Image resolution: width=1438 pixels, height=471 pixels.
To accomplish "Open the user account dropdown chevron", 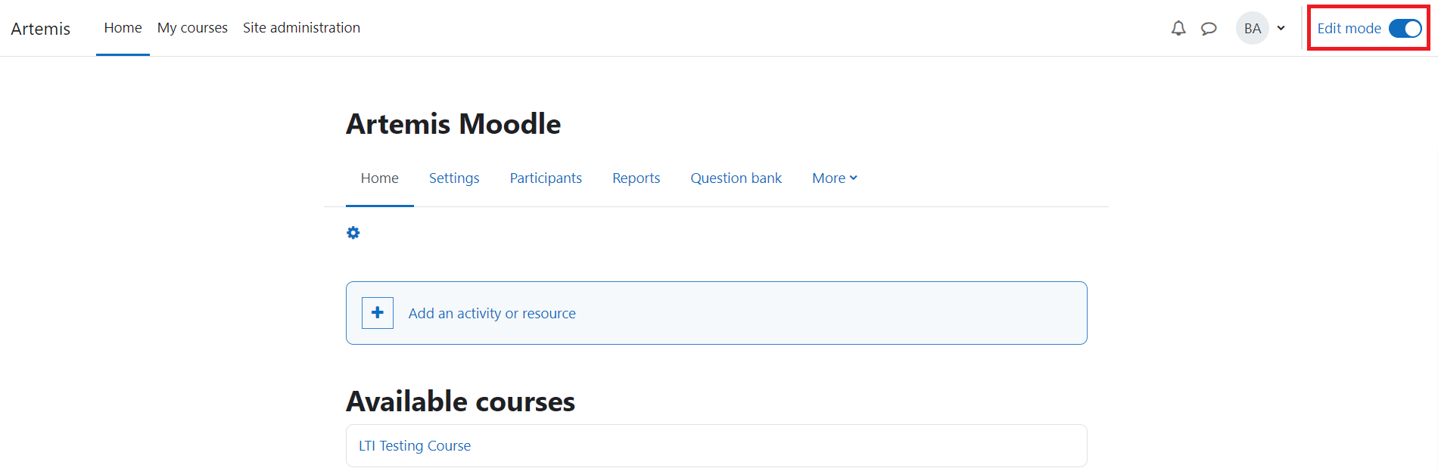I will pos(1281,28).
